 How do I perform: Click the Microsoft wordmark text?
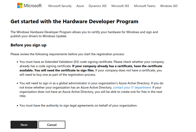click(x=33, y=6)
